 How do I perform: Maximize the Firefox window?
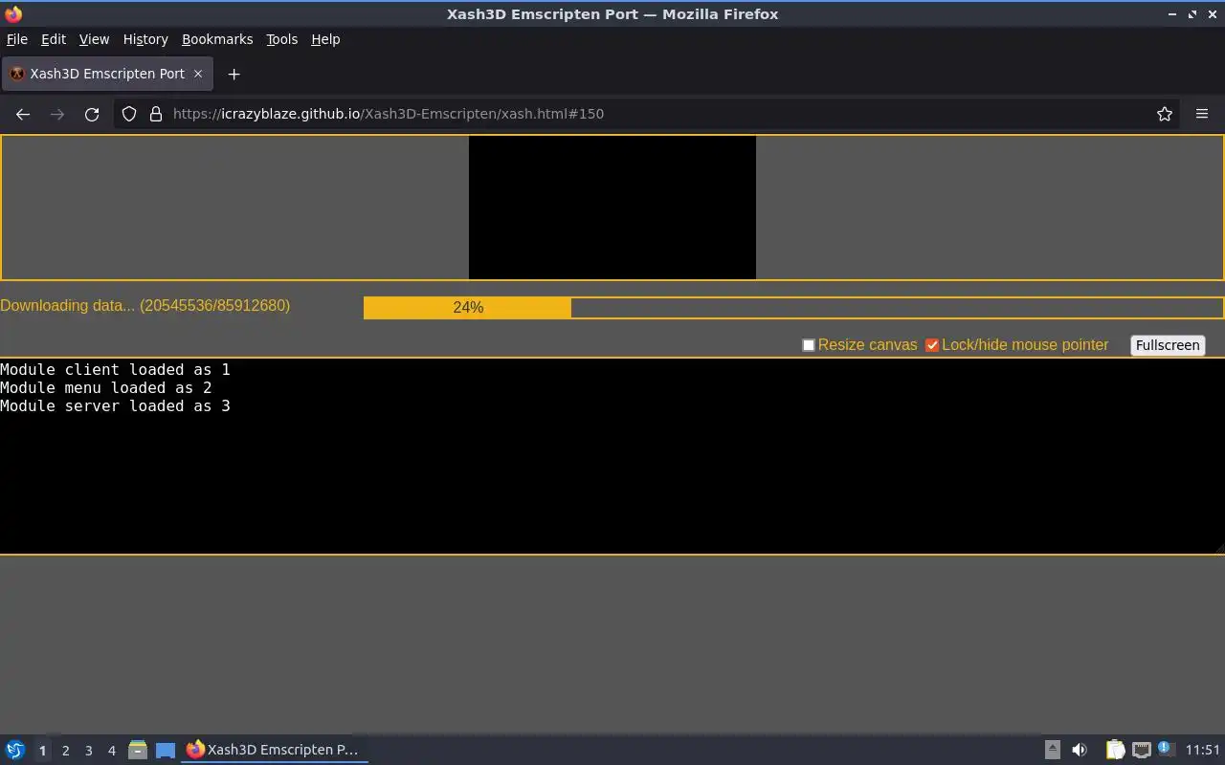coord(1192,14)
